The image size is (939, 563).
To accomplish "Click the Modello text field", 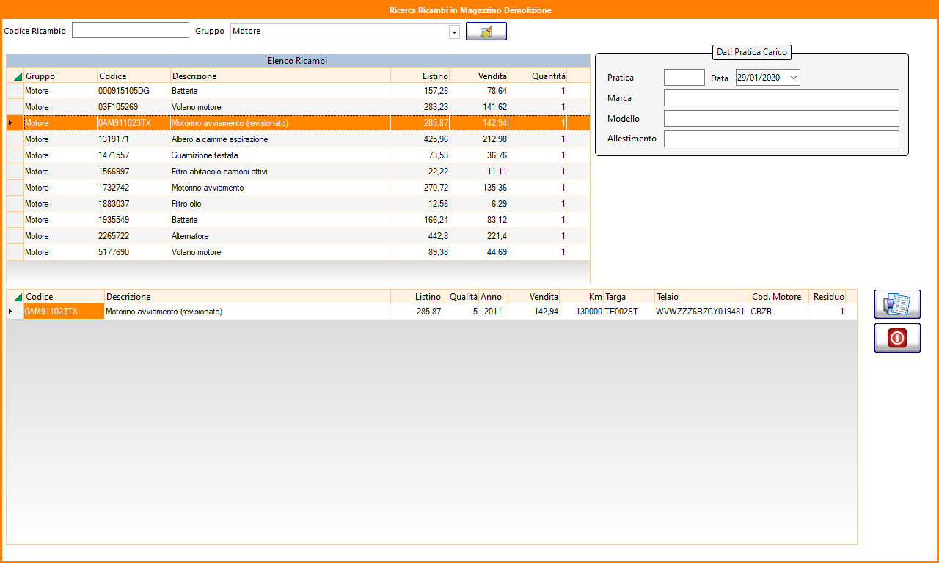I will tap(781, 119).
